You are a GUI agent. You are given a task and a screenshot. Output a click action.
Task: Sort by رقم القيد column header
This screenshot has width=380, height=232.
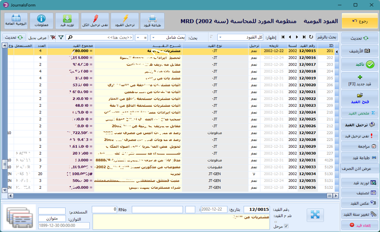[307, 46]
